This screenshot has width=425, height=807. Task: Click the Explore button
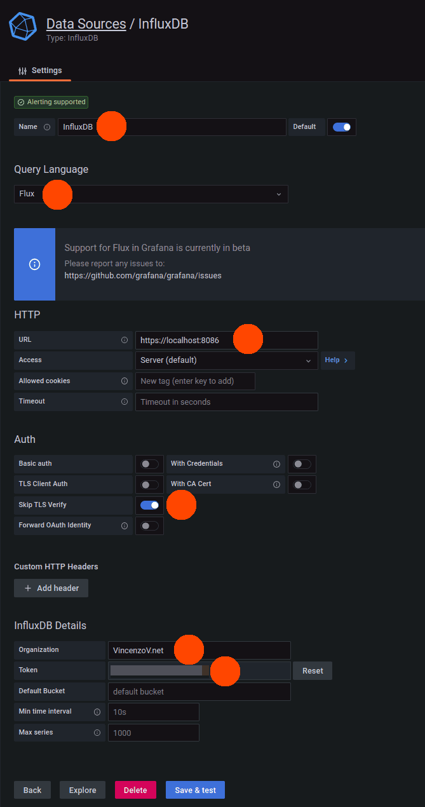click(x=83, y=790)
